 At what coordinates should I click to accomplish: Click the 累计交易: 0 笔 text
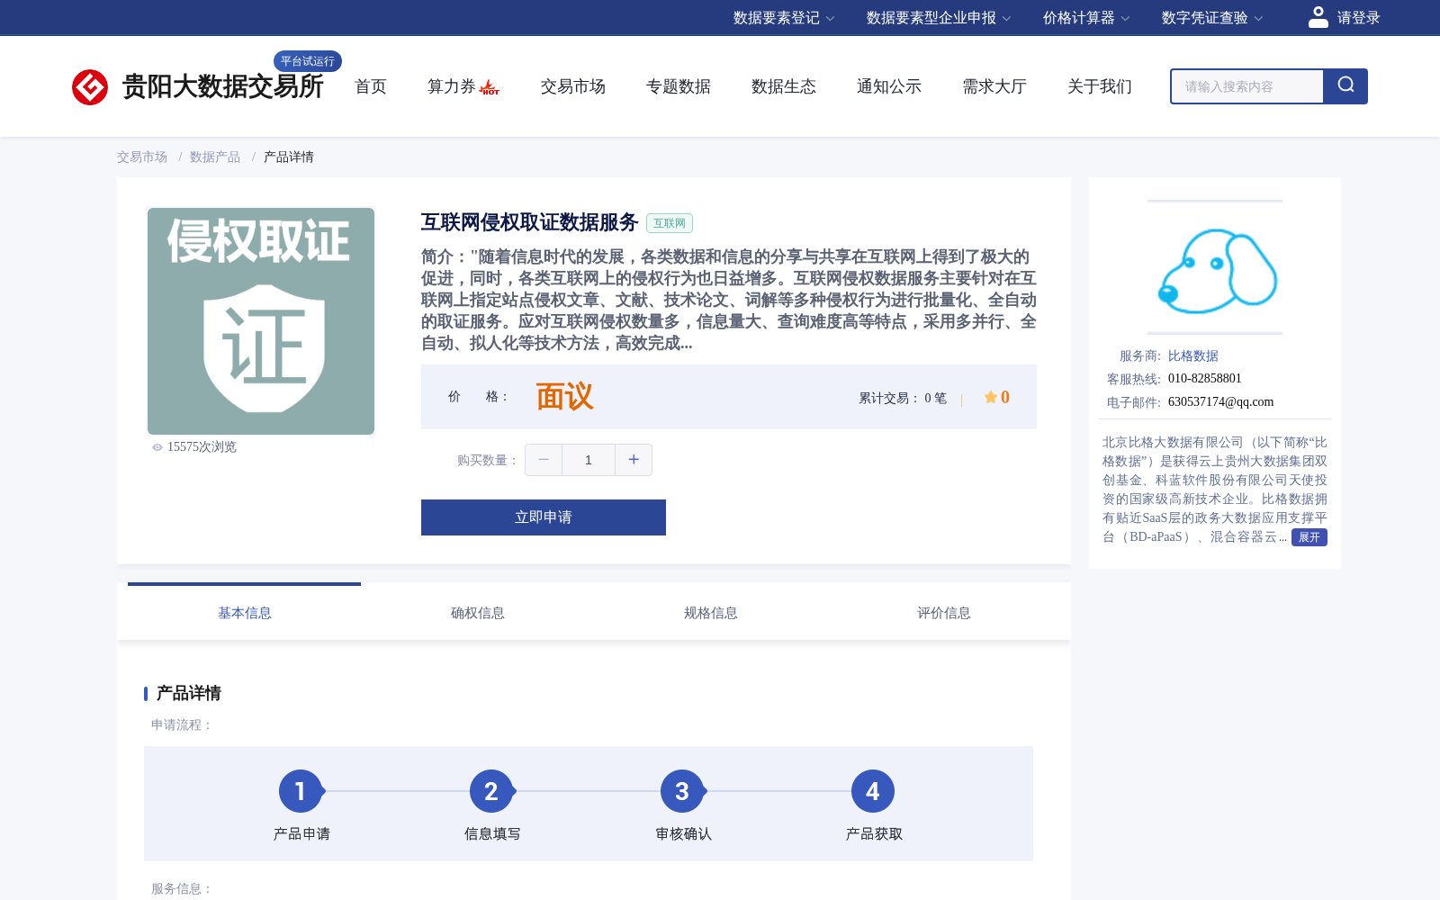click(x=903, y=398)
